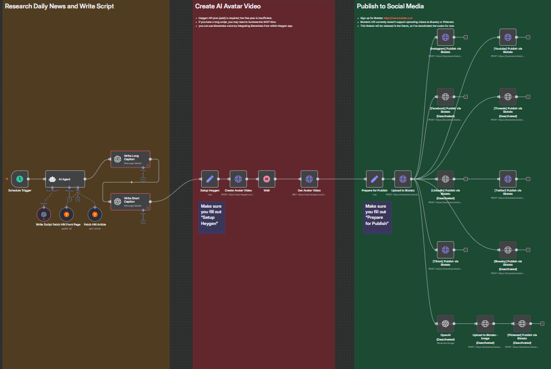Open the Create Avatar Video HTTP node
This screenshot has width=551, height=369.
pos(238,179)
